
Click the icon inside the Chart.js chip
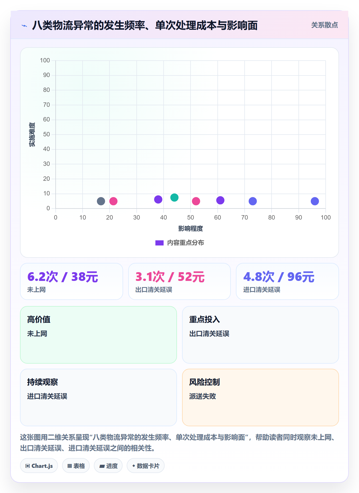pyautogui.click(x=28, y=466)
